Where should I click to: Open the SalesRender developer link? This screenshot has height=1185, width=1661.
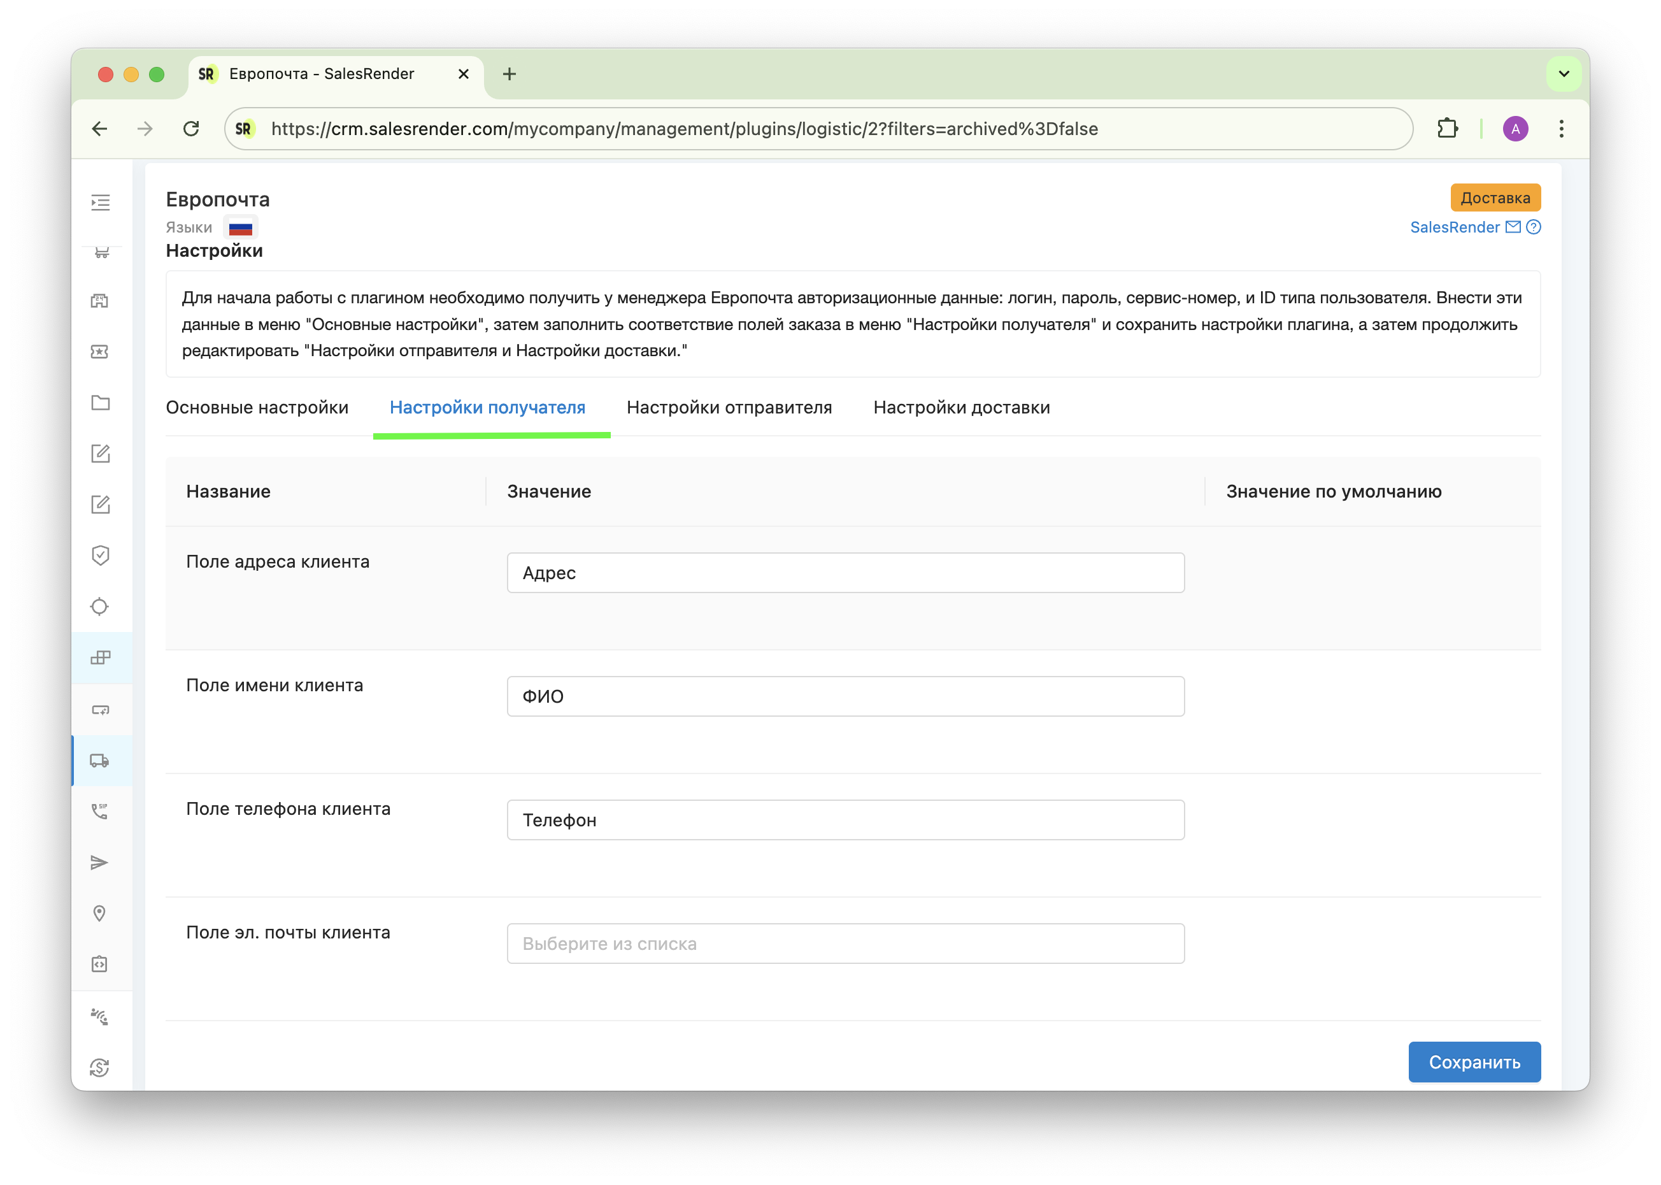tap(1454, 227)
